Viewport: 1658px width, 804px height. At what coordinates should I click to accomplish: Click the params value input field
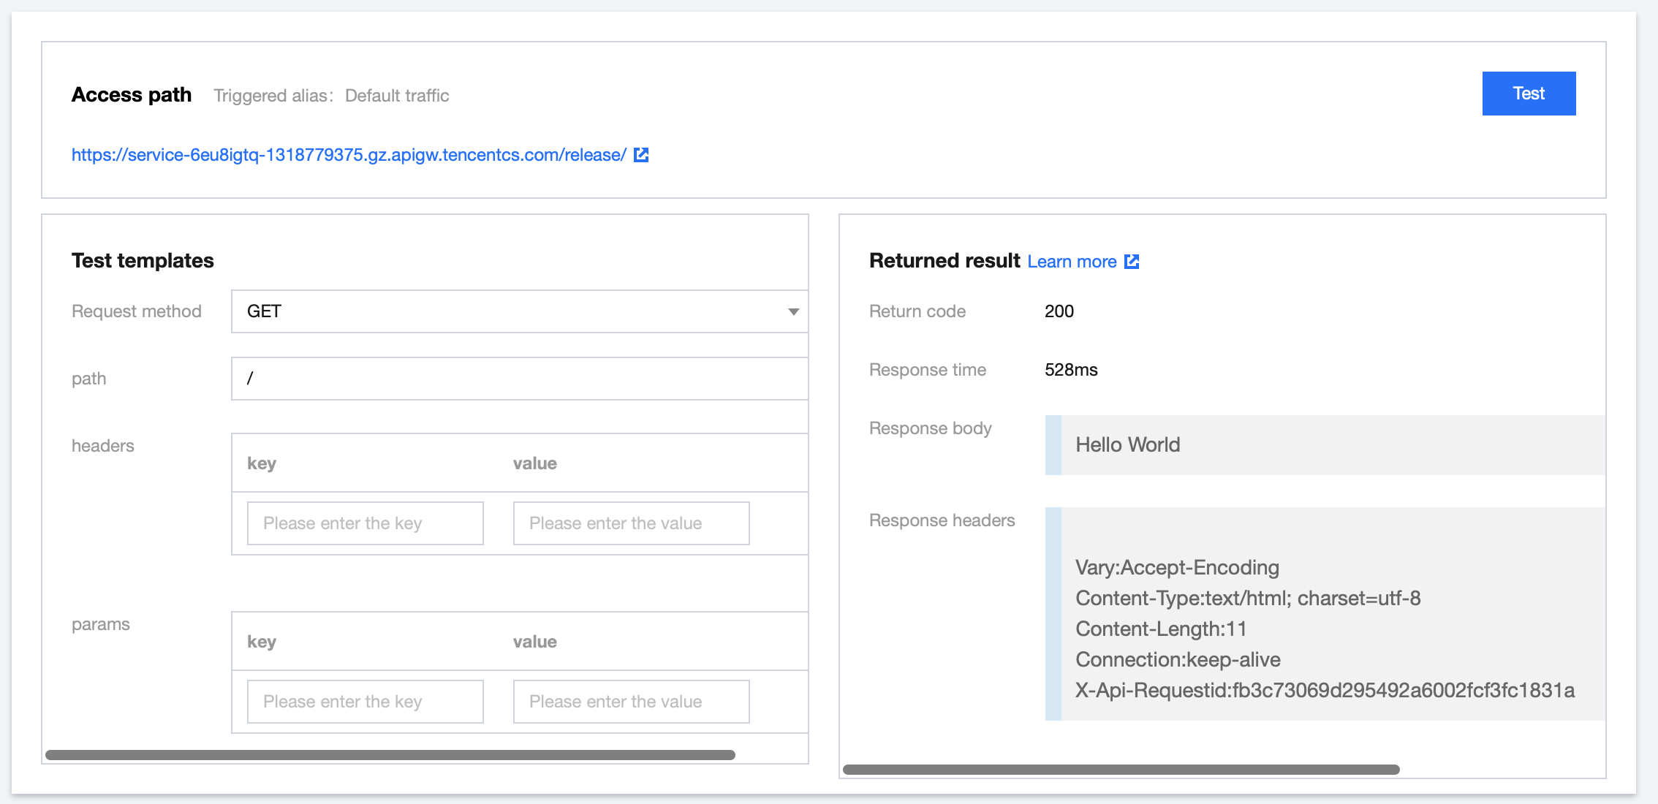click(631, 702)
